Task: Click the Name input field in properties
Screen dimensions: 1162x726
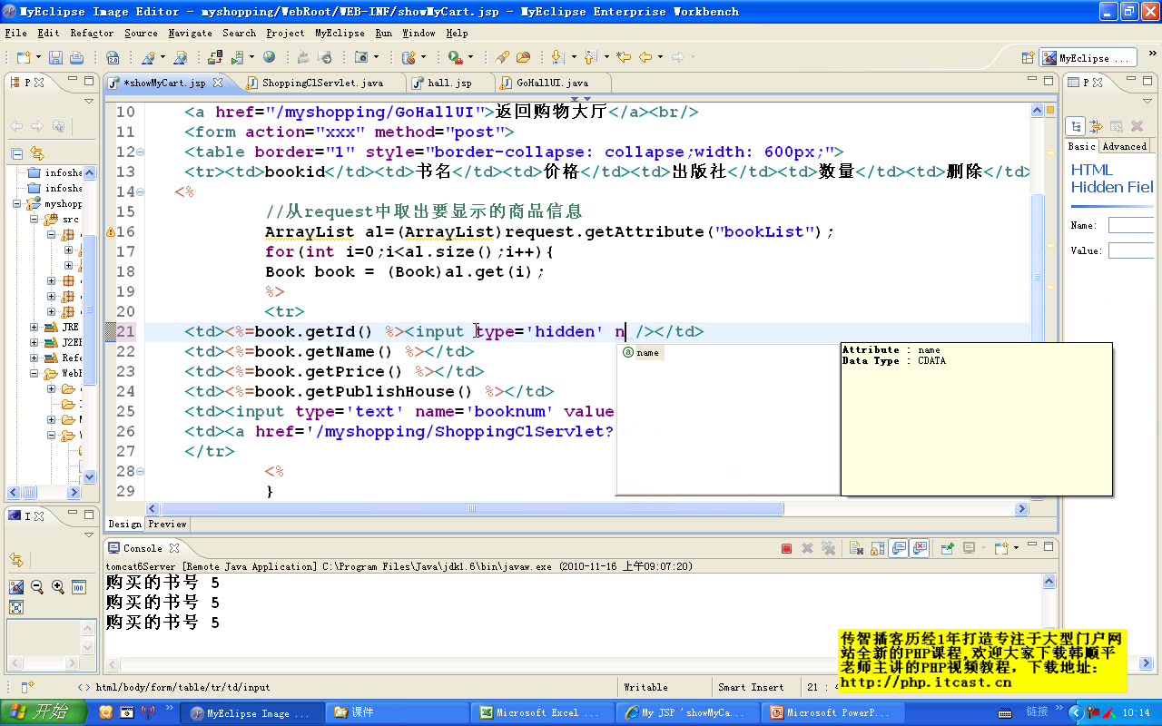Action: click(x=1130, y=225)
